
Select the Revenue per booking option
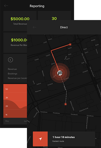(x=18, y=78)
